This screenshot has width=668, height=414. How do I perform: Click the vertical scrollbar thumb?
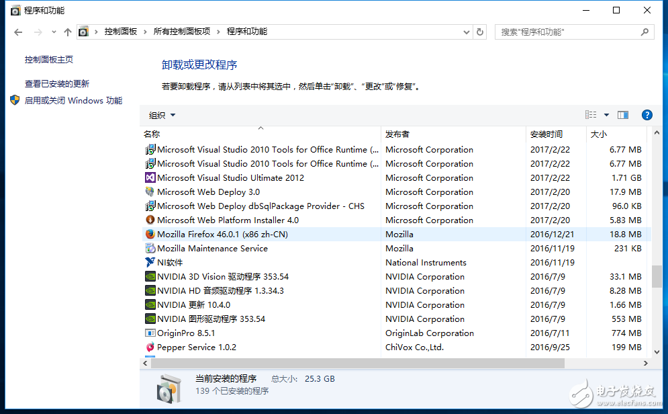tap(657, 276)
